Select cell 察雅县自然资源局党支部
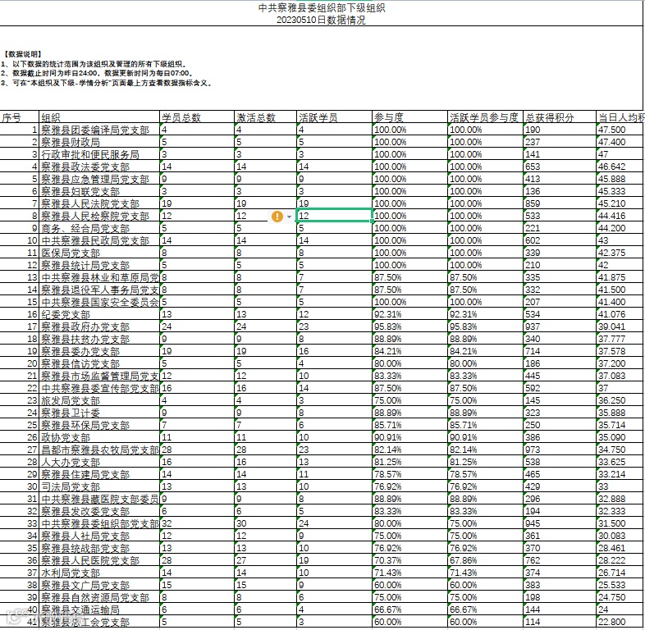This screenshot has height=630, width=645. [99, 597]
